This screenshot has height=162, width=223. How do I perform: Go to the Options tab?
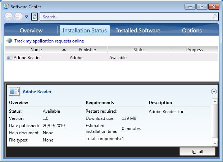point(192,30)
